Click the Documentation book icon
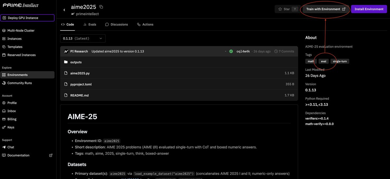Viewport: 390px width, 179px height. click(x=4, y=155)
